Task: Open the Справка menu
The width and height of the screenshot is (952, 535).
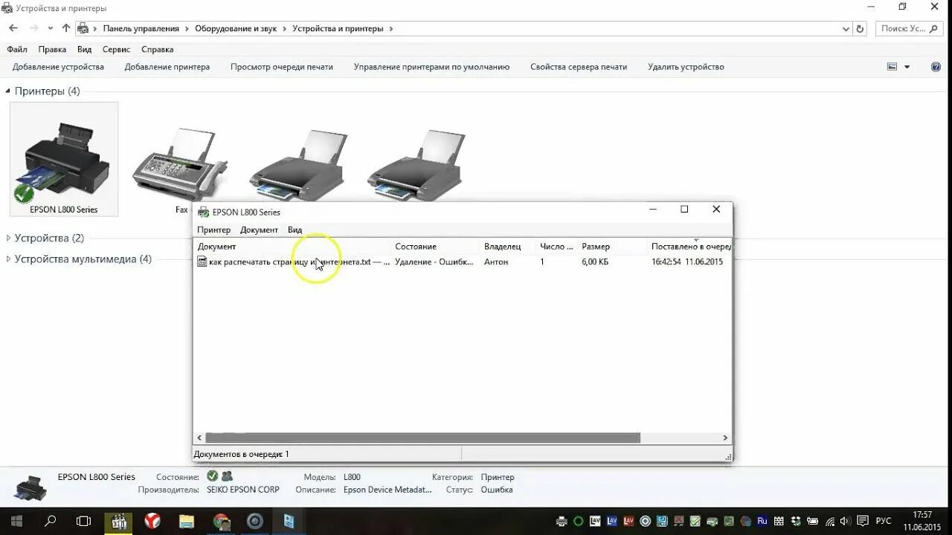Action: click(158, 49)
